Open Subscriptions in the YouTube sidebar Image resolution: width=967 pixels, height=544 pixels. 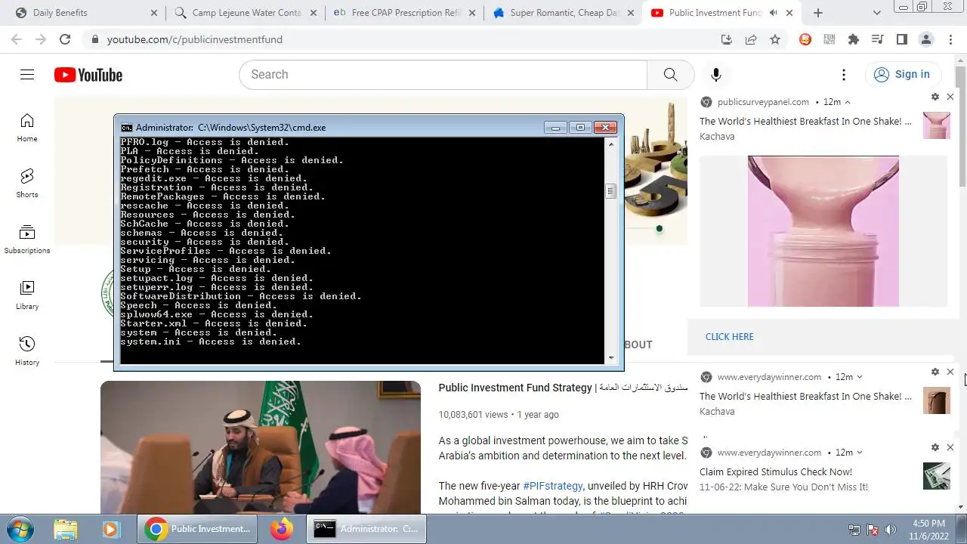[x=27, y=239]
